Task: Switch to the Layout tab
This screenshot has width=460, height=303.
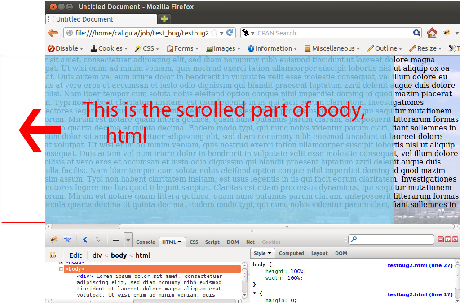Action: pos(319,253)
